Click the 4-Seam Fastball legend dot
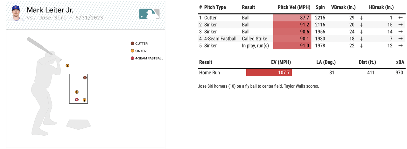The width and height of the screenshot is (407, 149). (x=132, y=58)
